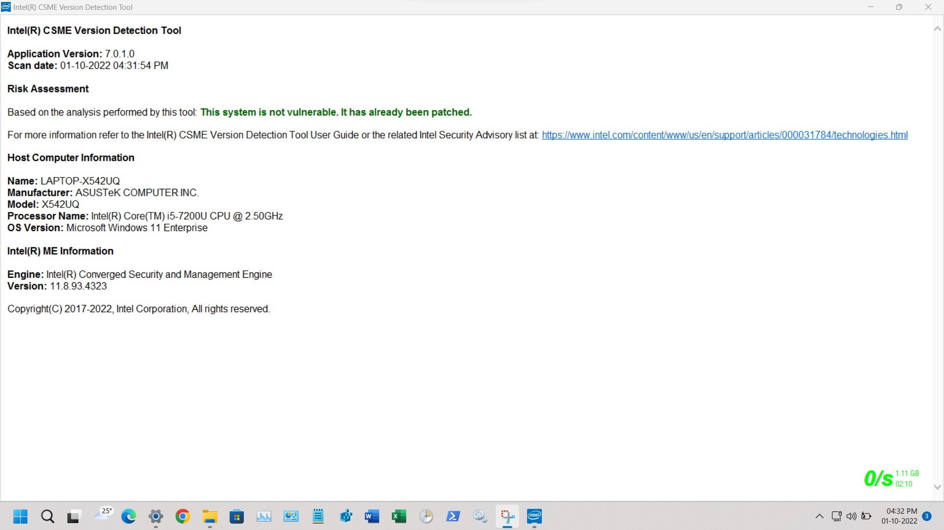Switch to Snipping Tool taskbar icon

[x=507, y=517]
